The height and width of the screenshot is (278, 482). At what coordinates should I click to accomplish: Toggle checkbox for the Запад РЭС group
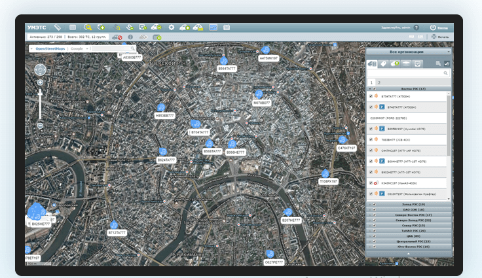(375, 204)
